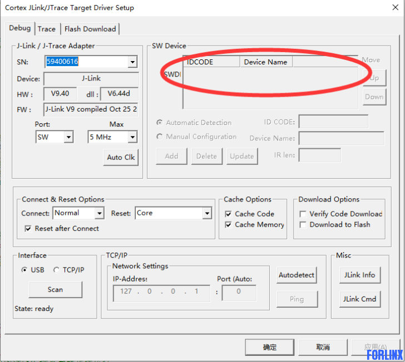This screenshot has height=362, width=405.
Task: Click the Device J-Link field
Action: (91, 79)
